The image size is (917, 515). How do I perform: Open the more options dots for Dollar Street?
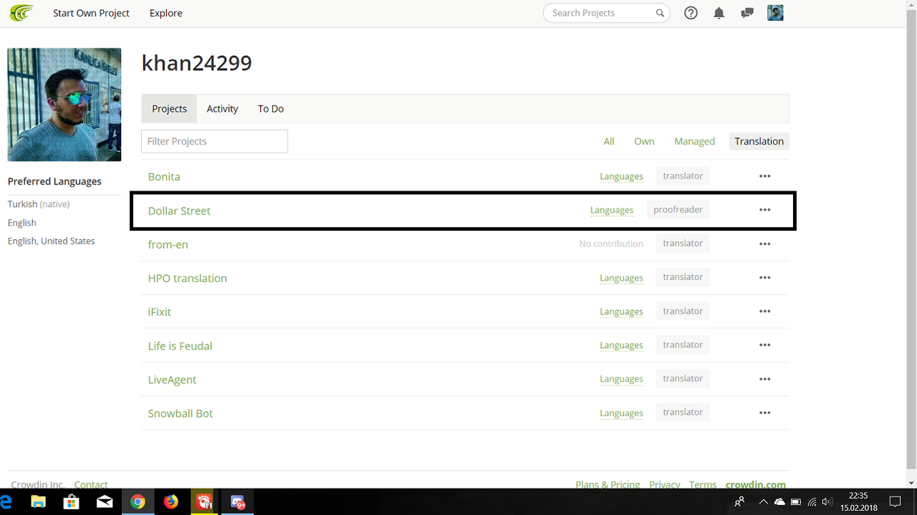coord(764,210)
